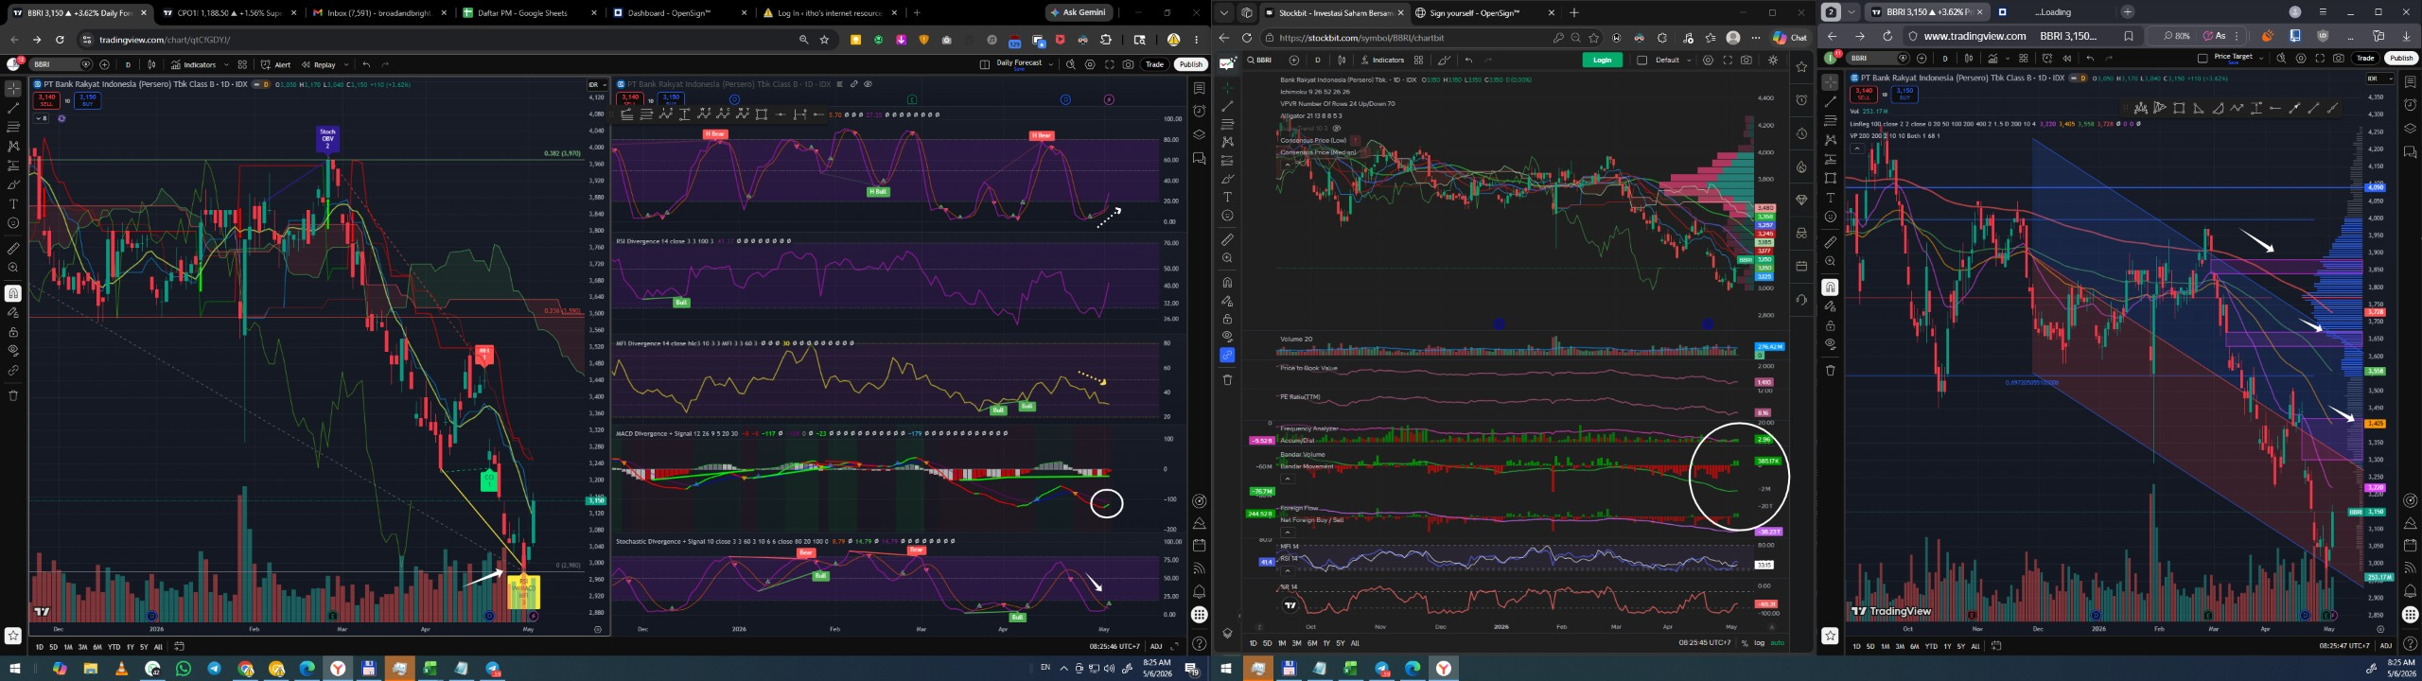Click Alert in the left TradingView window
The width and height of the screenshot is (2422, 681).
coord(276,64)
